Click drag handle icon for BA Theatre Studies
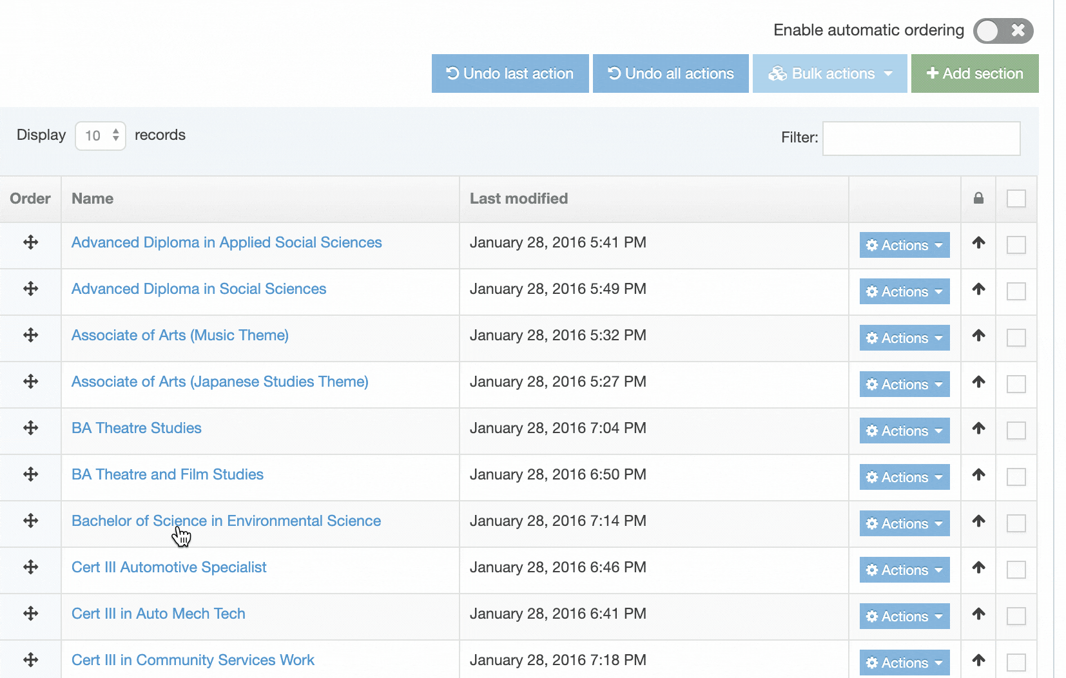Screen dimensions: 1066x678 pos(30,428)
